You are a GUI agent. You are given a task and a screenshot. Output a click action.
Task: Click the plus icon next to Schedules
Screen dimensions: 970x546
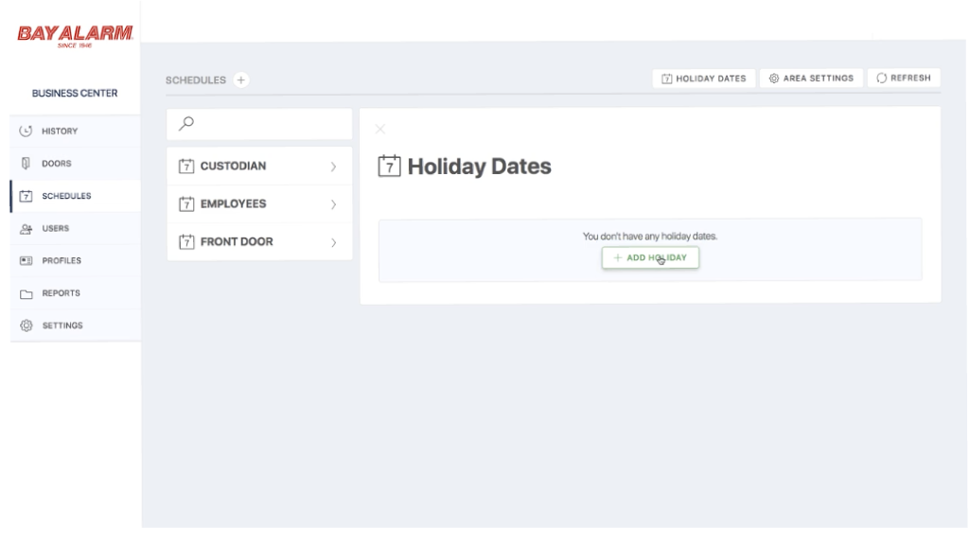click(x=241, y=79)
